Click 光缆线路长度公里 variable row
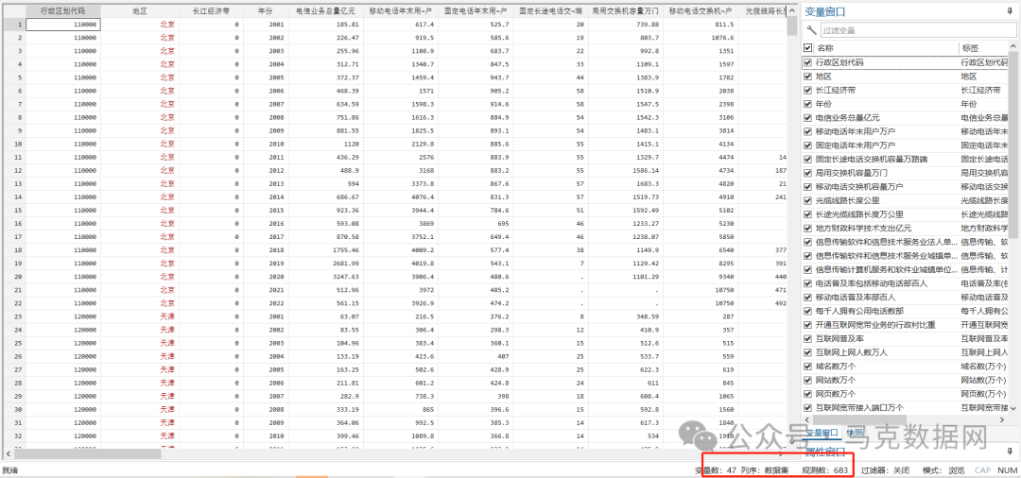Screen dimensions: 1021x478 point(907,200)
